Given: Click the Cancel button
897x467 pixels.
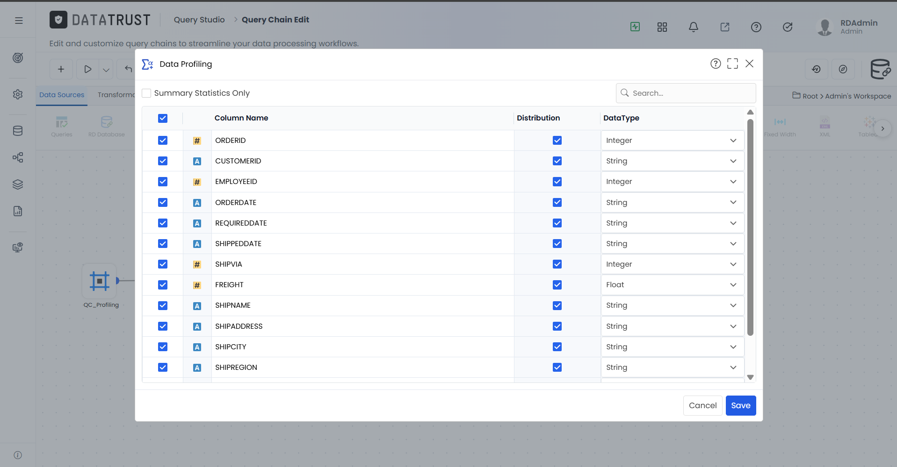Looking at the screenshot, I should click(702, 405).
